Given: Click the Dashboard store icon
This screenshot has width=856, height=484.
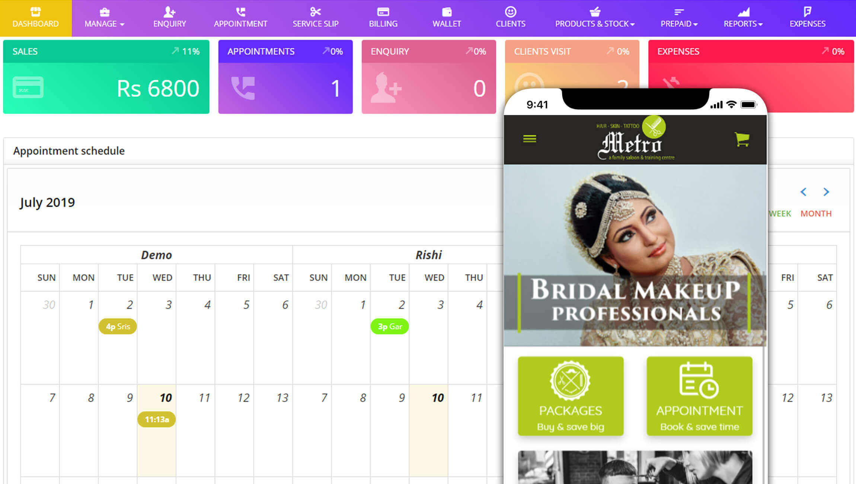Looking at the screenshot, I should (x=36, y=12).
